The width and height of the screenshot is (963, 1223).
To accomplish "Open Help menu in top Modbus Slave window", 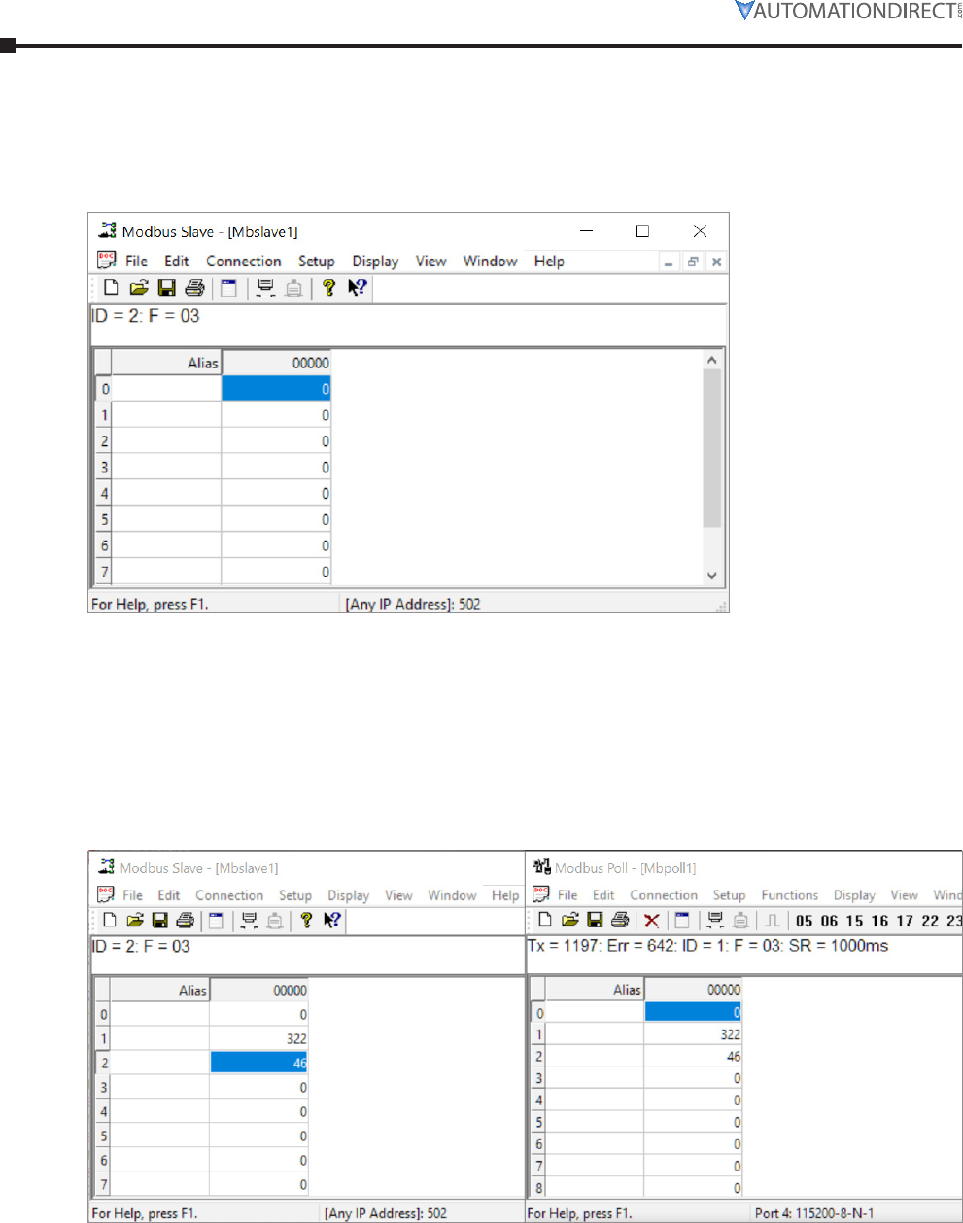I will click(549, 261).
